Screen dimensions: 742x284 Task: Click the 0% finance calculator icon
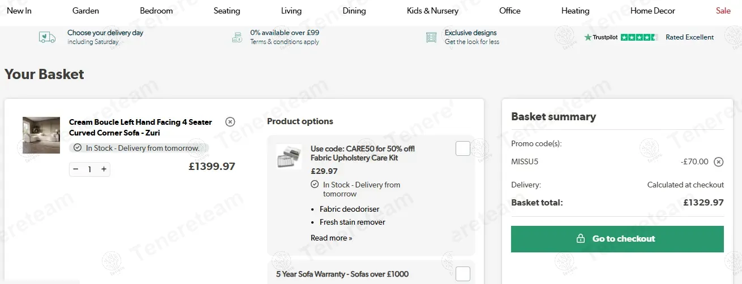237,37
